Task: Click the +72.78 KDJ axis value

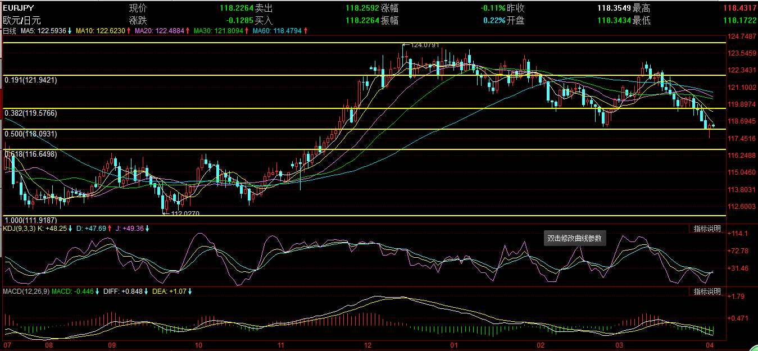Action: [738, 250]
